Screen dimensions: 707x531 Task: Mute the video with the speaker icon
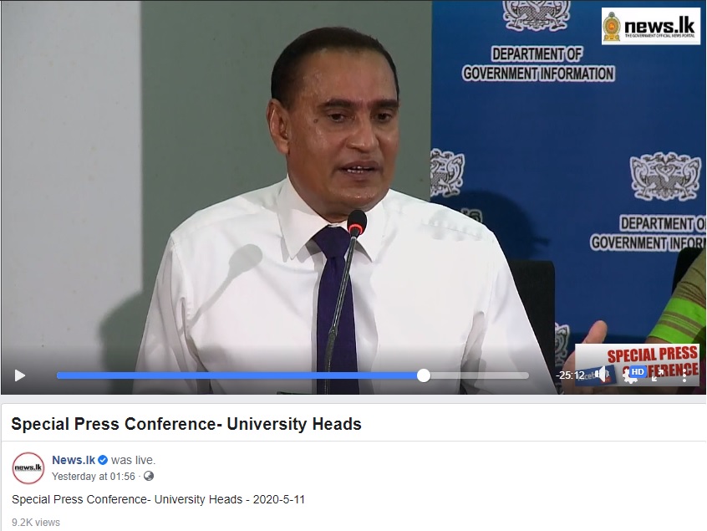tap(602, 374)
